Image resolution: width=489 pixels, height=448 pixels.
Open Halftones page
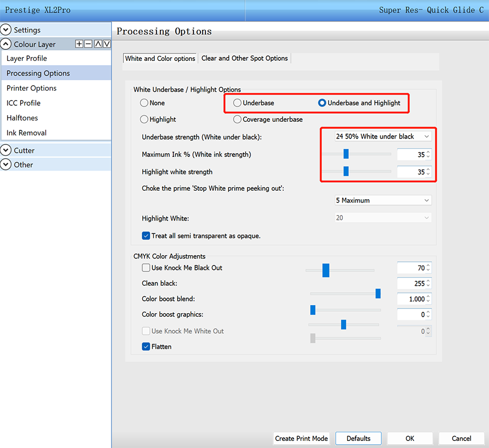click(56, 118)
